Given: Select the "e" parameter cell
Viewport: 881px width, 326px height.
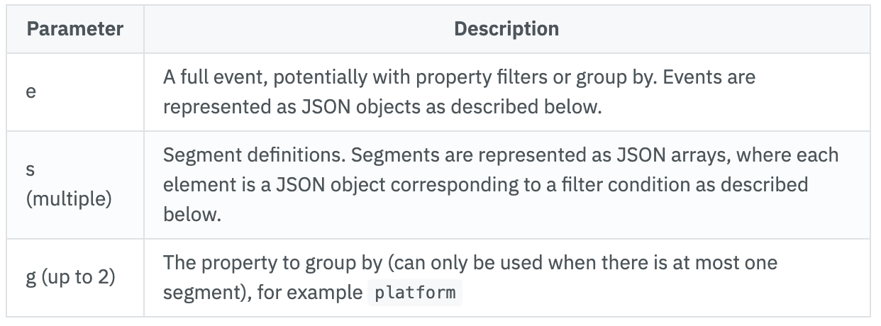Looking at the screenshot, I should click(31, 91).
